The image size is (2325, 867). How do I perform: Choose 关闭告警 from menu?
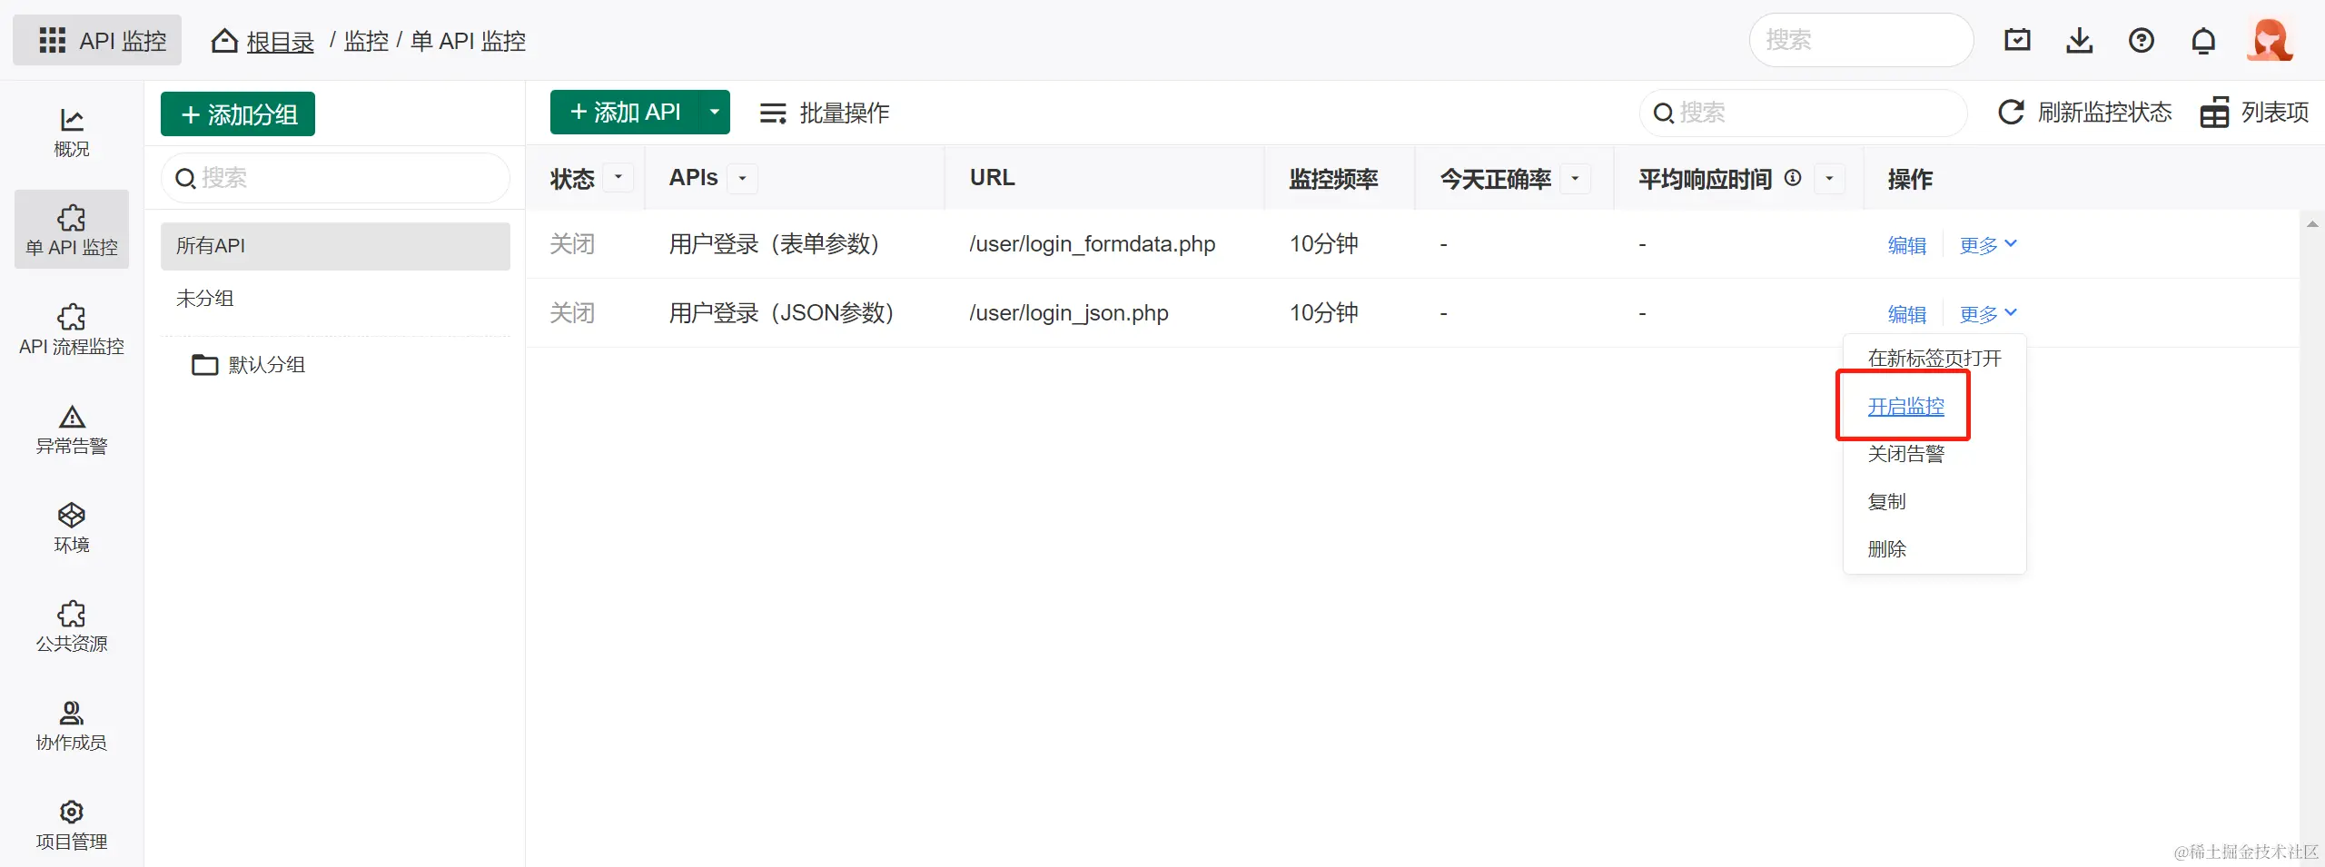pos(1905,454)
